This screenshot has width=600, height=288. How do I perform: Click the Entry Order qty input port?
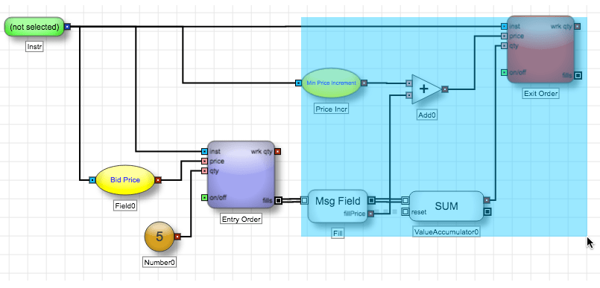(x=204, y=170)
